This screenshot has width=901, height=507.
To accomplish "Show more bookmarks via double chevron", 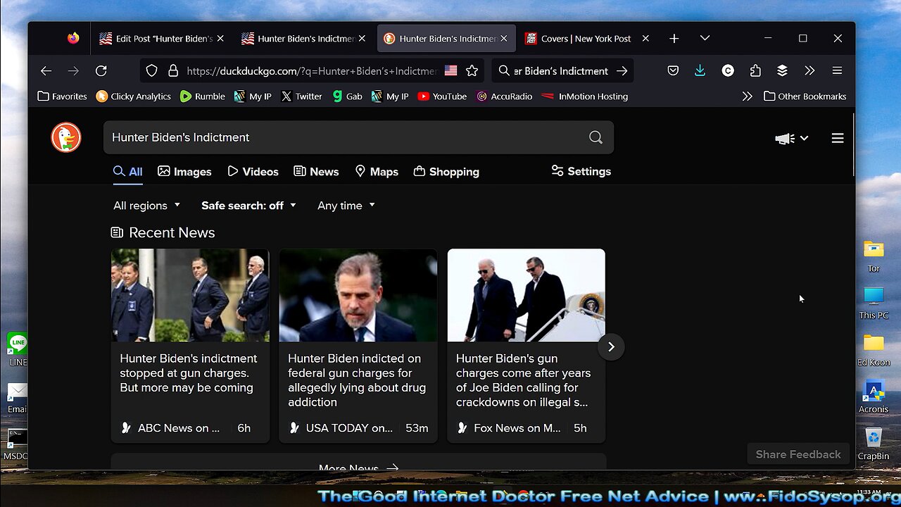I will (x=747, y=96).
